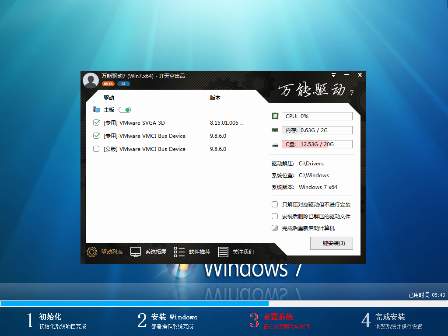Click the BETA badge
Viewport: 448px width, 336px height.
coord(108,84)
